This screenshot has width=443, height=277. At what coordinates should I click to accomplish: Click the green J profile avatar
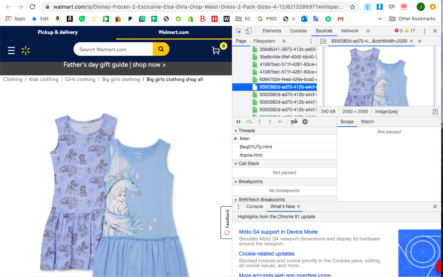tap(420, 7)
